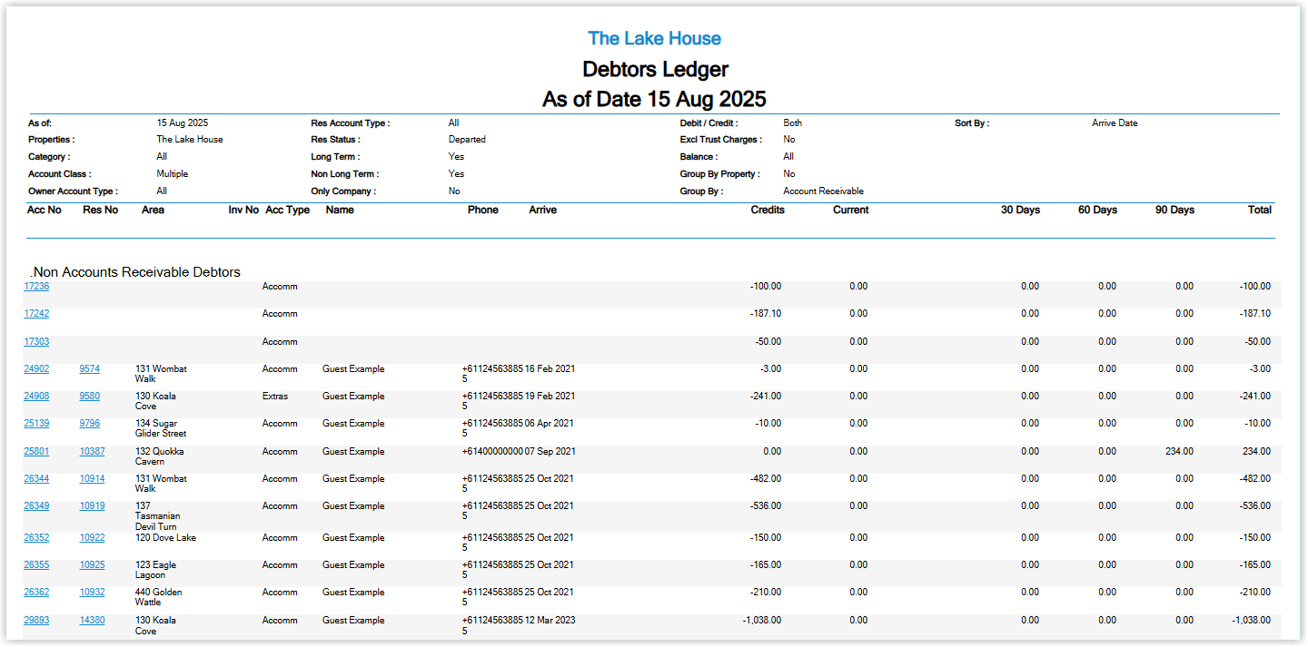
Task: Click reservation number 10914
Action: (x=92, y=479)
